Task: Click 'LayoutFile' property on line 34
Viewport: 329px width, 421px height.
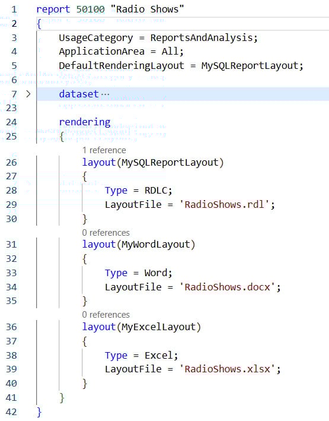Action: 133,287
